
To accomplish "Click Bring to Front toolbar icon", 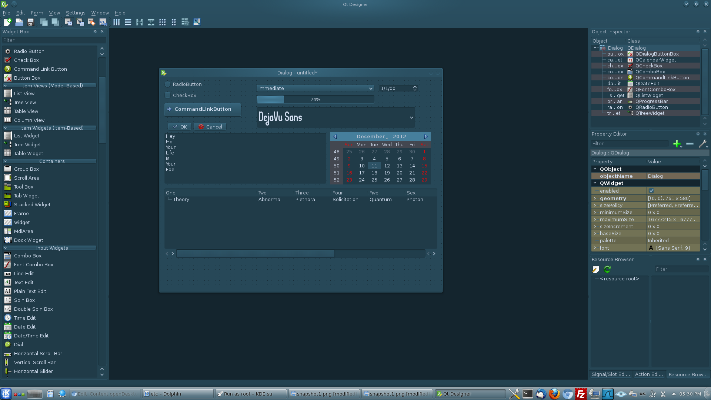I will (x=55, y=22).
